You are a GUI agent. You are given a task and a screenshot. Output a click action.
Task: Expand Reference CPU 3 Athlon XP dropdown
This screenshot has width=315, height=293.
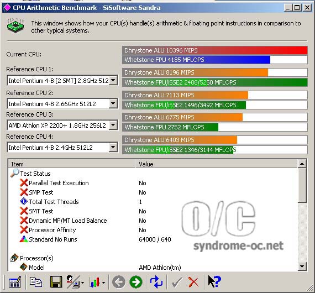113,125
